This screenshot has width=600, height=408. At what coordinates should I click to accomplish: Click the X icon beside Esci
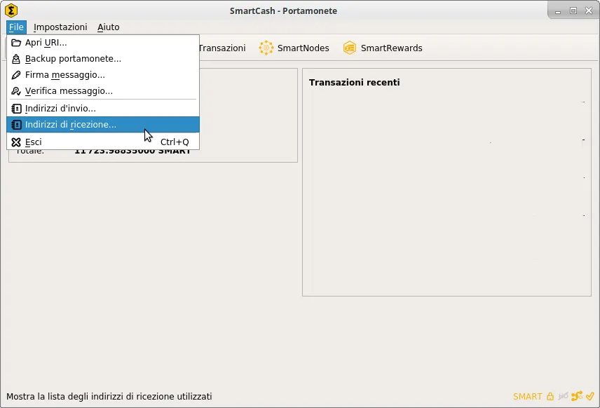[x=16, y=142]
